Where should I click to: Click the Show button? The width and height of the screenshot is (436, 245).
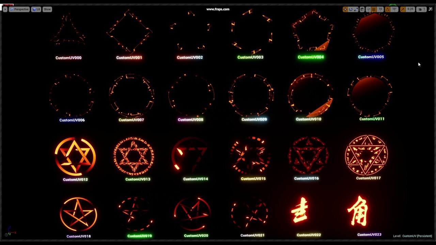click(47, 9)
